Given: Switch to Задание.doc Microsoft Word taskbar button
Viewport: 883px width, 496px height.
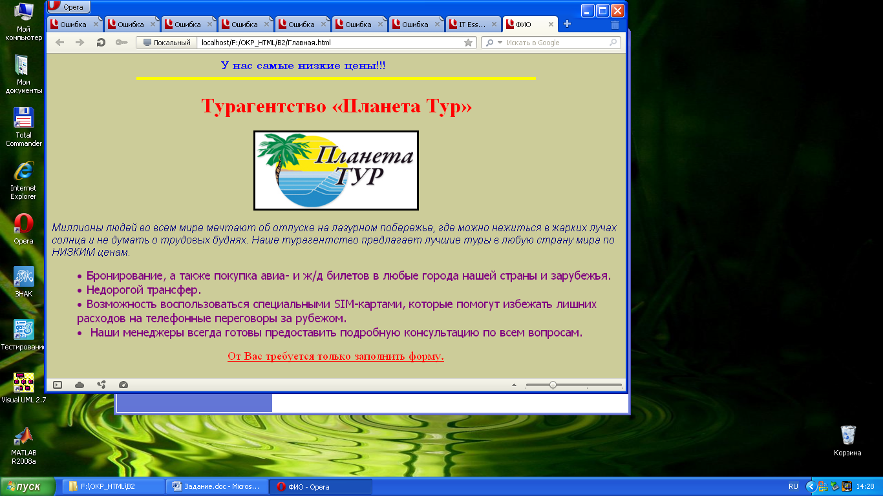Looking at the screenshot, I should click(x=217, y=486).
